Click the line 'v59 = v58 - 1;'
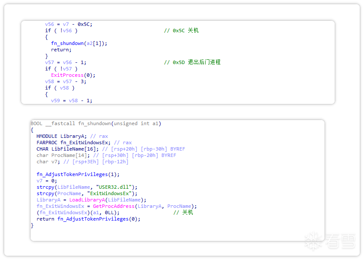The width and height of the screenshot is (364, 260). [x=71, y=101]
